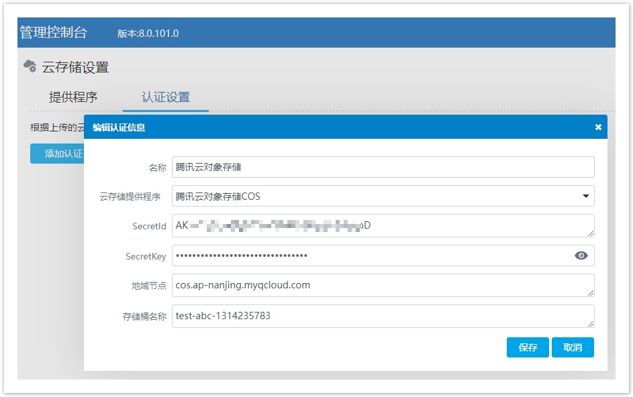Focus the SecretKey password field
This screenshot has height=397, width=633.
(x=383, y=256)
